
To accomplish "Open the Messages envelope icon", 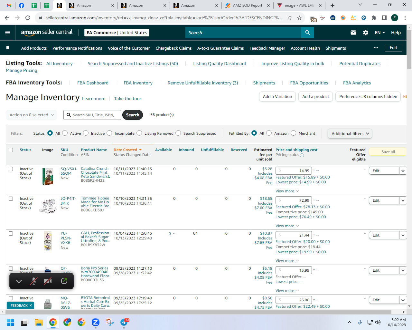I will pos(353,33).
